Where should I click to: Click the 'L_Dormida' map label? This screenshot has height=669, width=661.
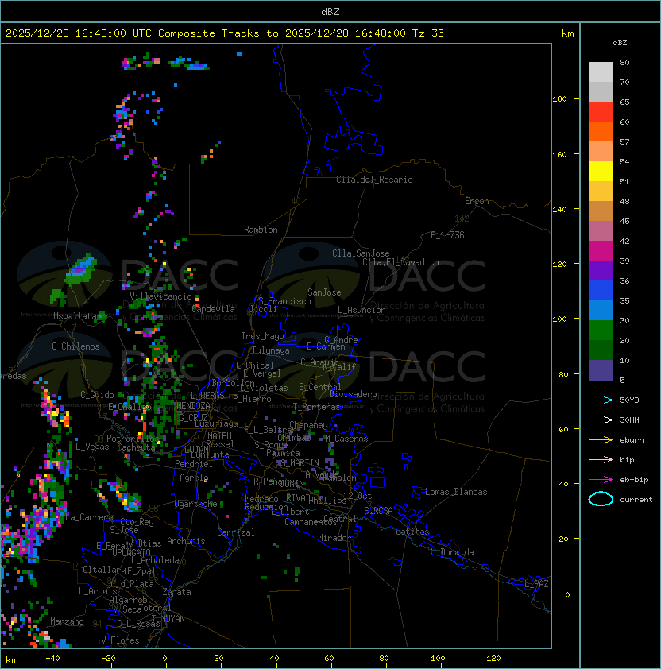pos(452,552)
